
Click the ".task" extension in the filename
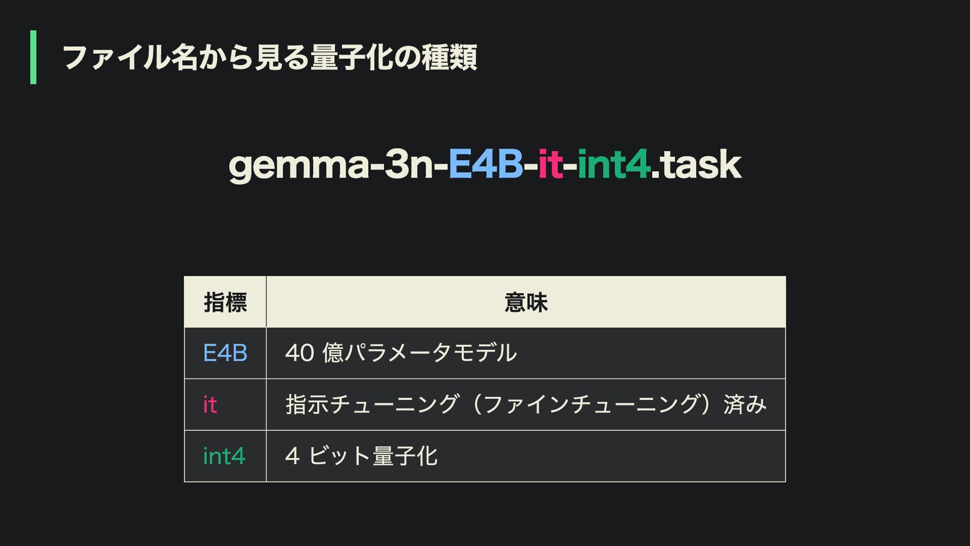(697, 165)
